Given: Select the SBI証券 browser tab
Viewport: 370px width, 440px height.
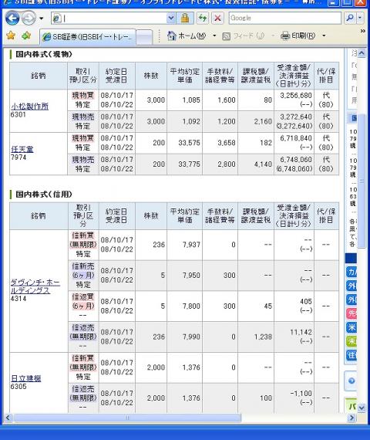Looking at the screenshot, I should pyautogui.click(x=88, y=37).
